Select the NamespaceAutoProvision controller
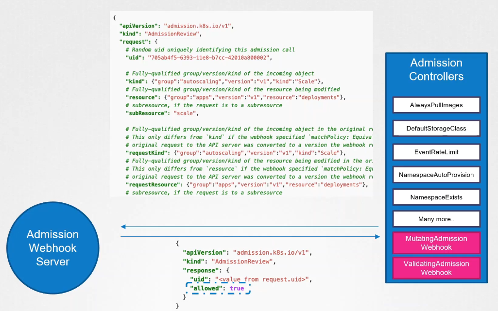The image size is (498, 311). click(436, 174)
